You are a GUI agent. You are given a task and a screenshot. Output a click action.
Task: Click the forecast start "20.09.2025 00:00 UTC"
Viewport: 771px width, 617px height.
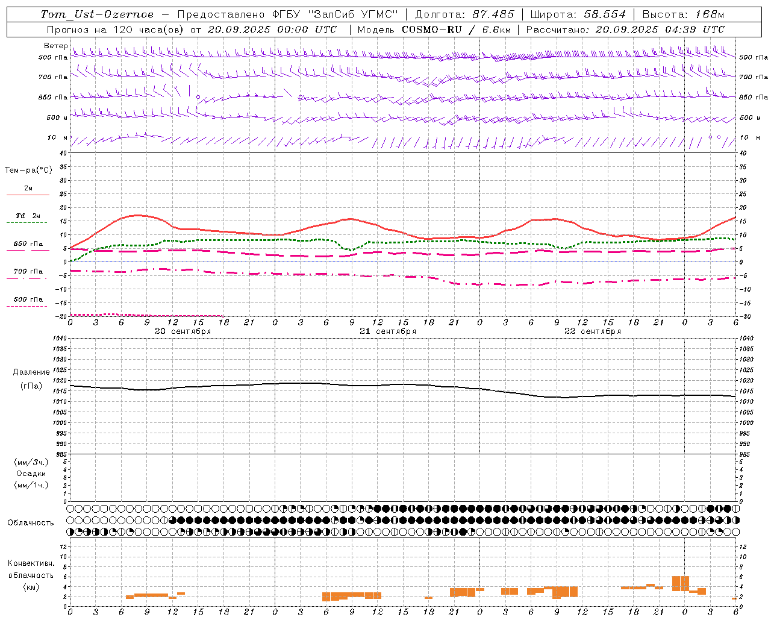click(x=272, y=30)
